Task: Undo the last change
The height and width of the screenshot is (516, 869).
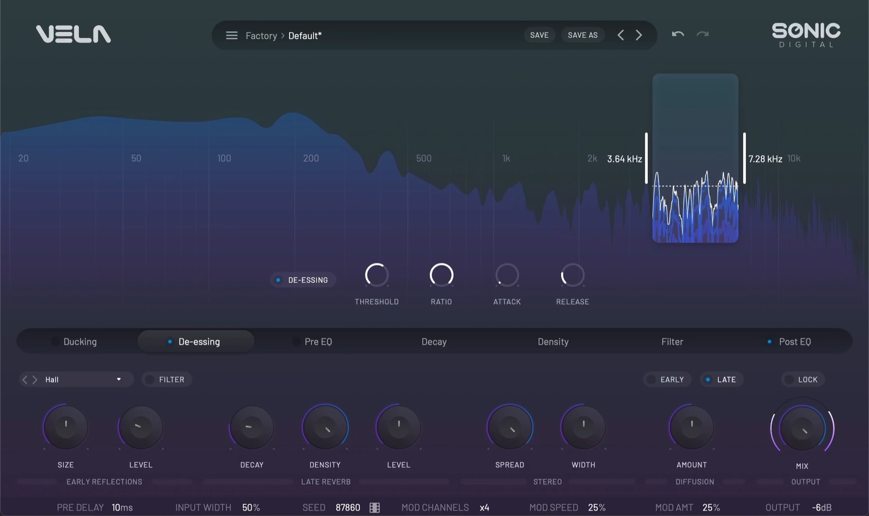Action: point(678,34)
